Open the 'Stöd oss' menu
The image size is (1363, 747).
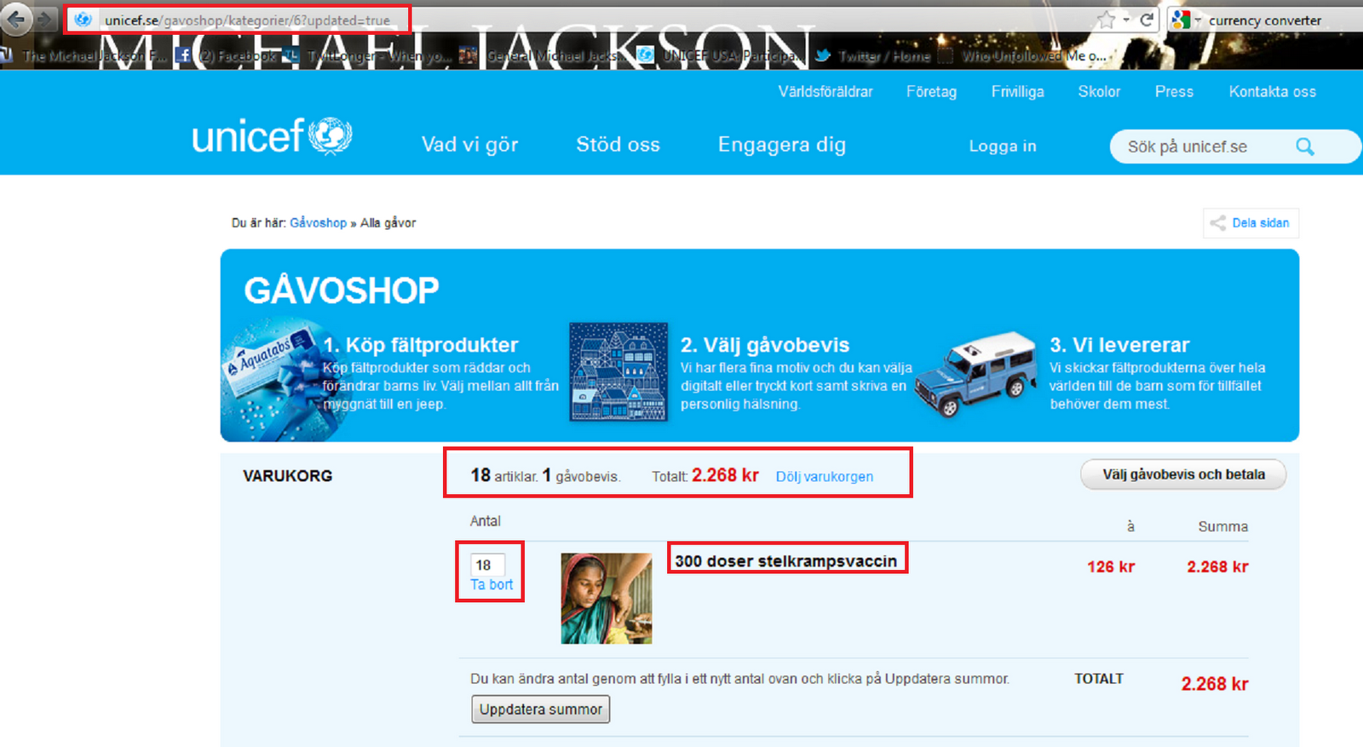618,145
